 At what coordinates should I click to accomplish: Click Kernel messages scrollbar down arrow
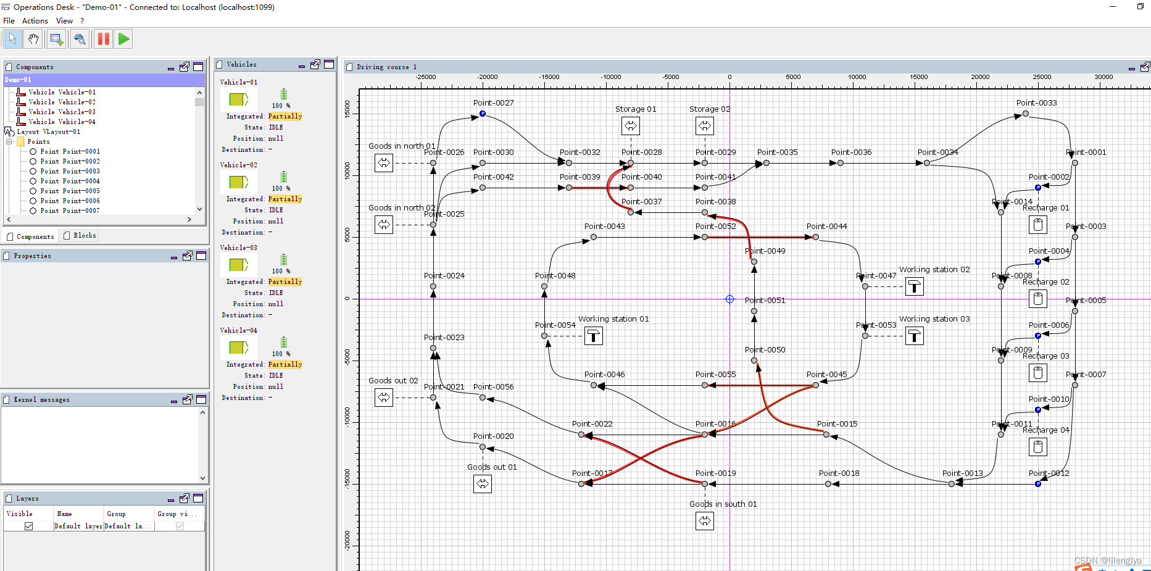pos(202,478)
